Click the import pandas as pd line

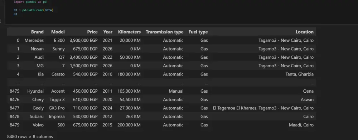point(30,2)
